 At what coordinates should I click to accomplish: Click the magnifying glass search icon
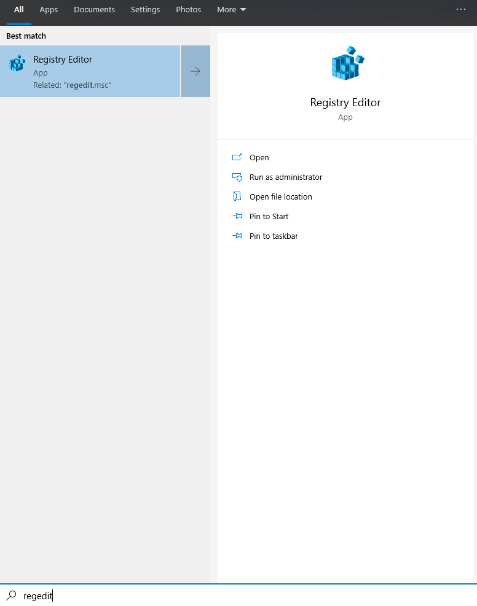[12, 595]
